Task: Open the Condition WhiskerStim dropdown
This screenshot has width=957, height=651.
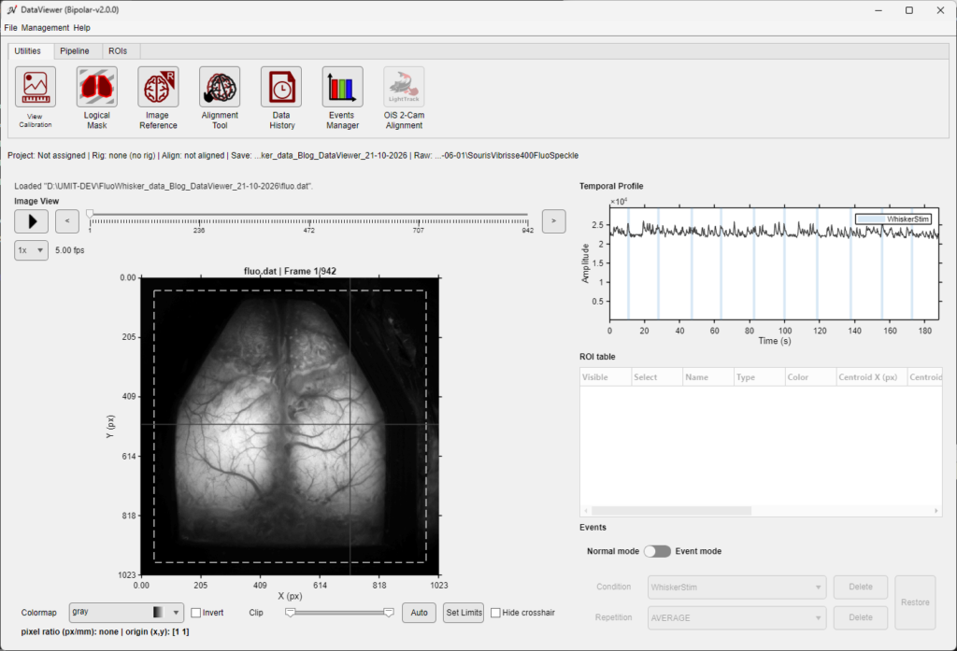Action: (736, 587)
